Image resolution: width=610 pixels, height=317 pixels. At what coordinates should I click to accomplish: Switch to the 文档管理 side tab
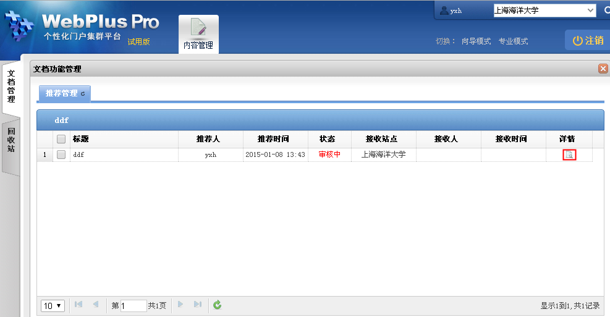click(11, 87)
